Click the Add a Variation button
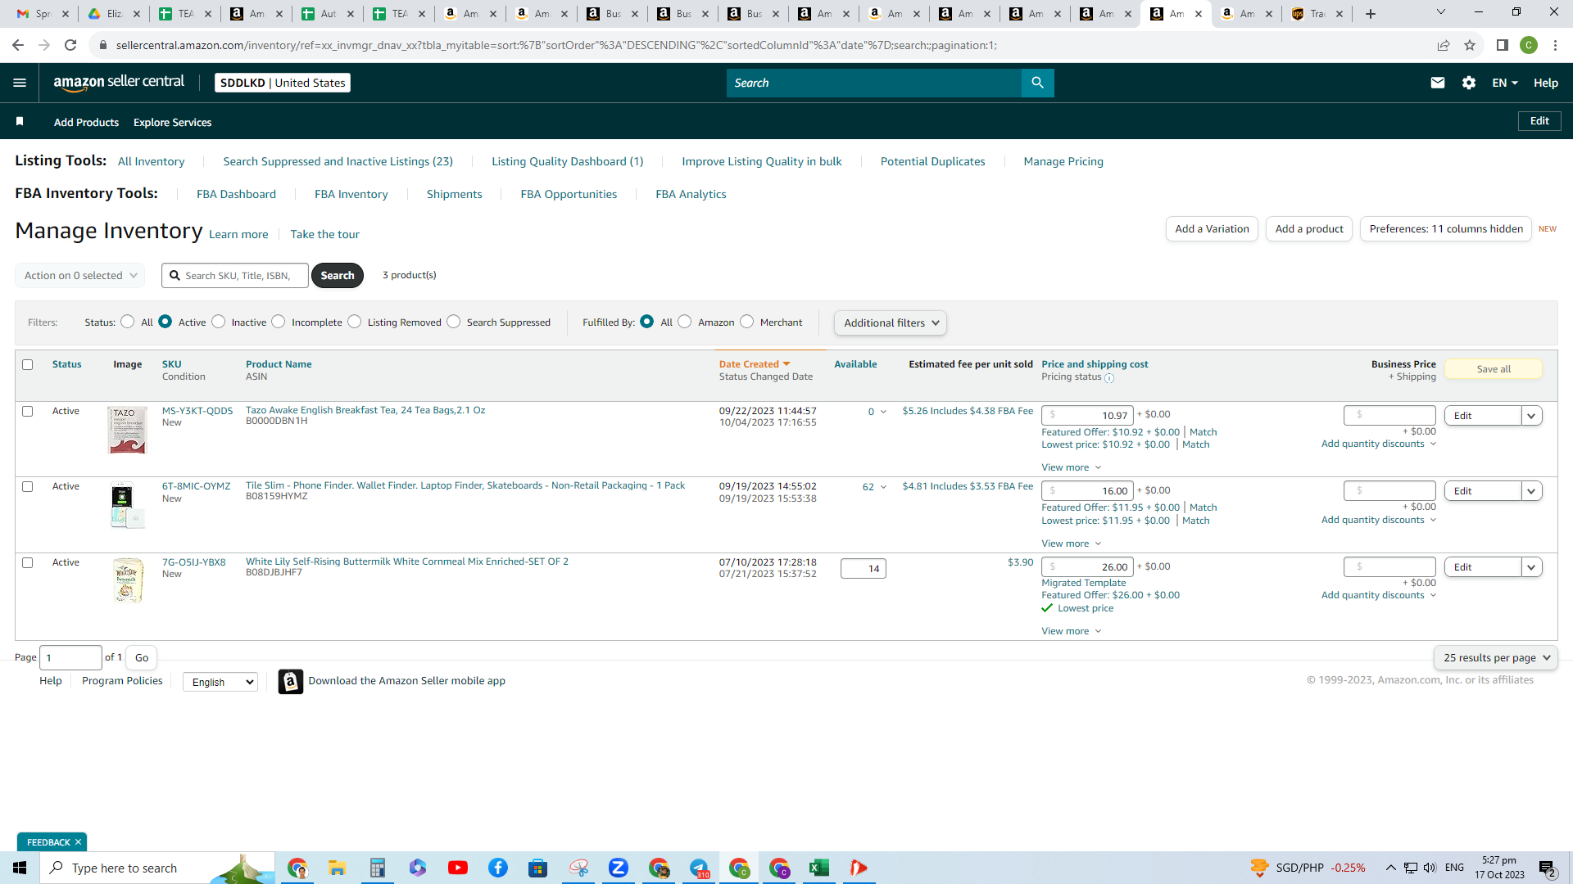Screen dimensions: 1573x884 1212,229
